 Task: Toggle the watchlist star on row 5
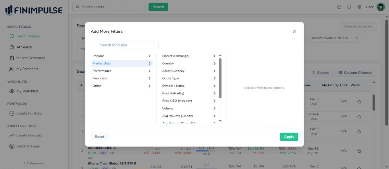[x=359, y=101]
